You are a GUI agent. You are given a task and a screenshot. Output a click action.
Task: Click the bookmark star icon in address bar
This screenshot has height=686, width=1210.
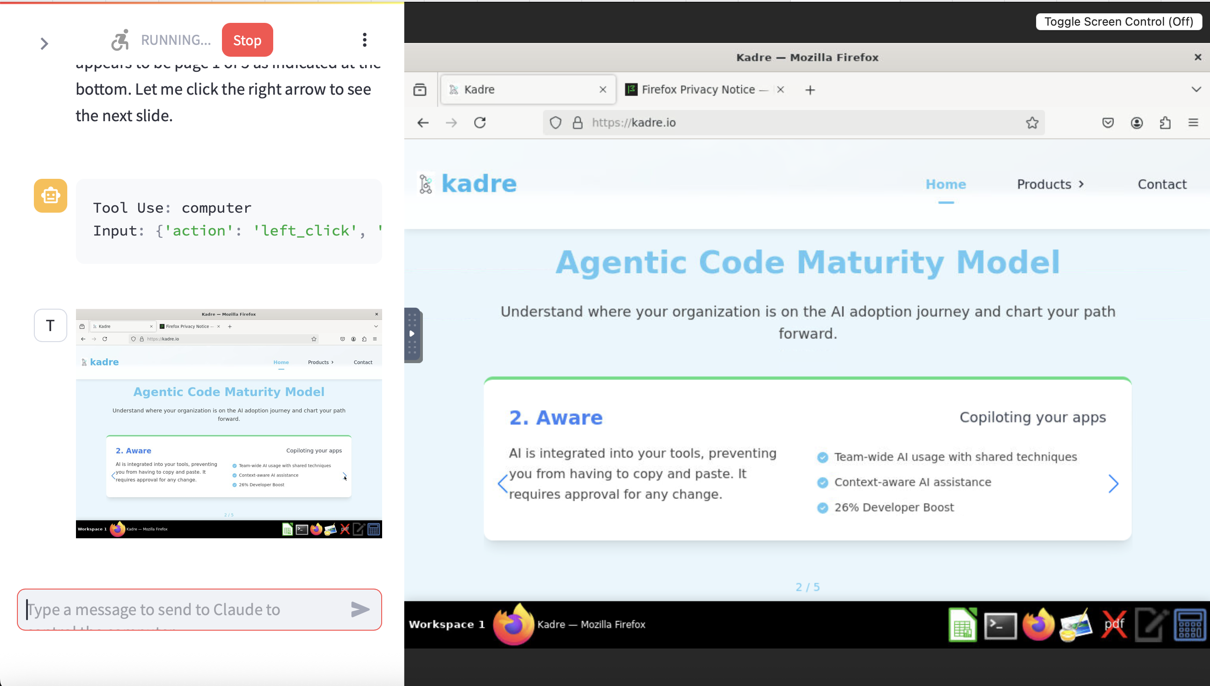(1032, 123)
